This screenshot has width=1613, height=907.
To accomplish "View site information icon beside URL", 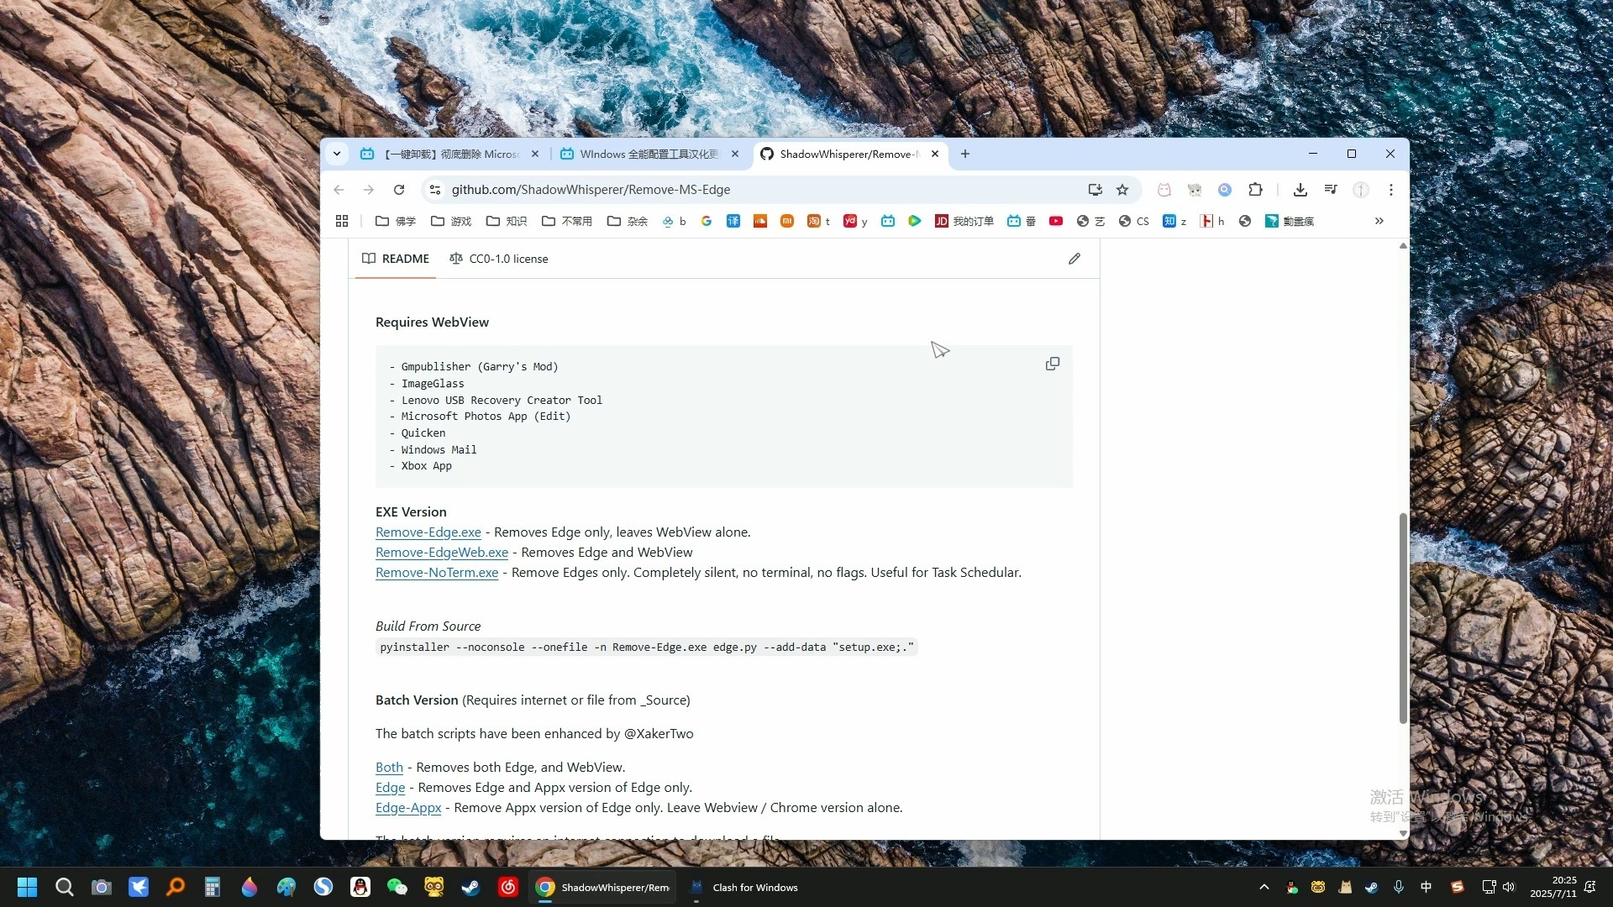I will pyautogui.click(x=434, y=190).
